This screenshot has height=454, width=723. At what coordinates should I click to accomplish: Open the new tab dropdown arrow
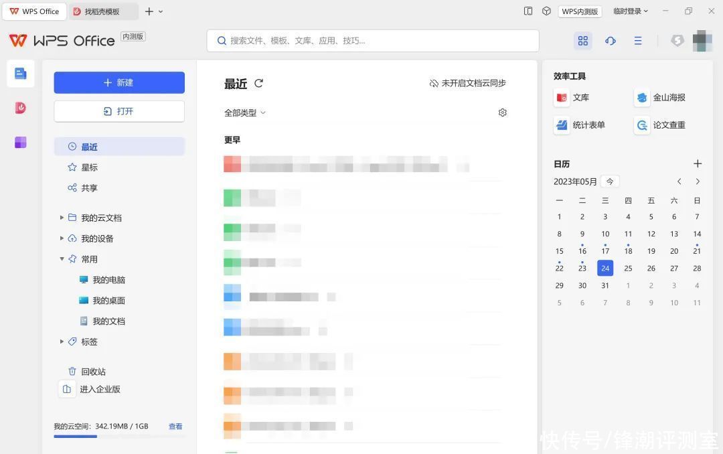(161, 11)
